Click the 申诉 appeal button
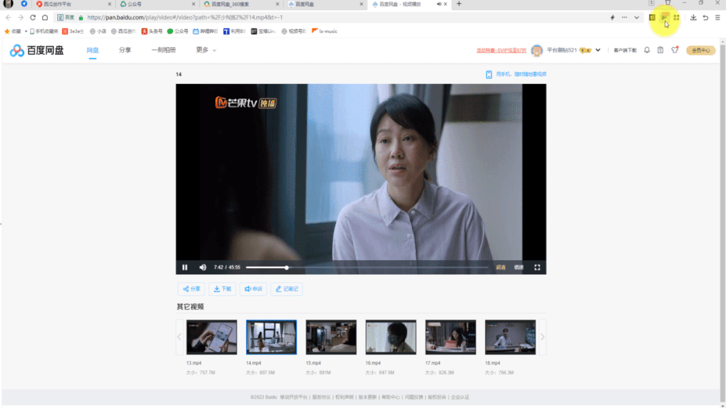This screenshot has height=408, width=726. (x=253, y=288)
